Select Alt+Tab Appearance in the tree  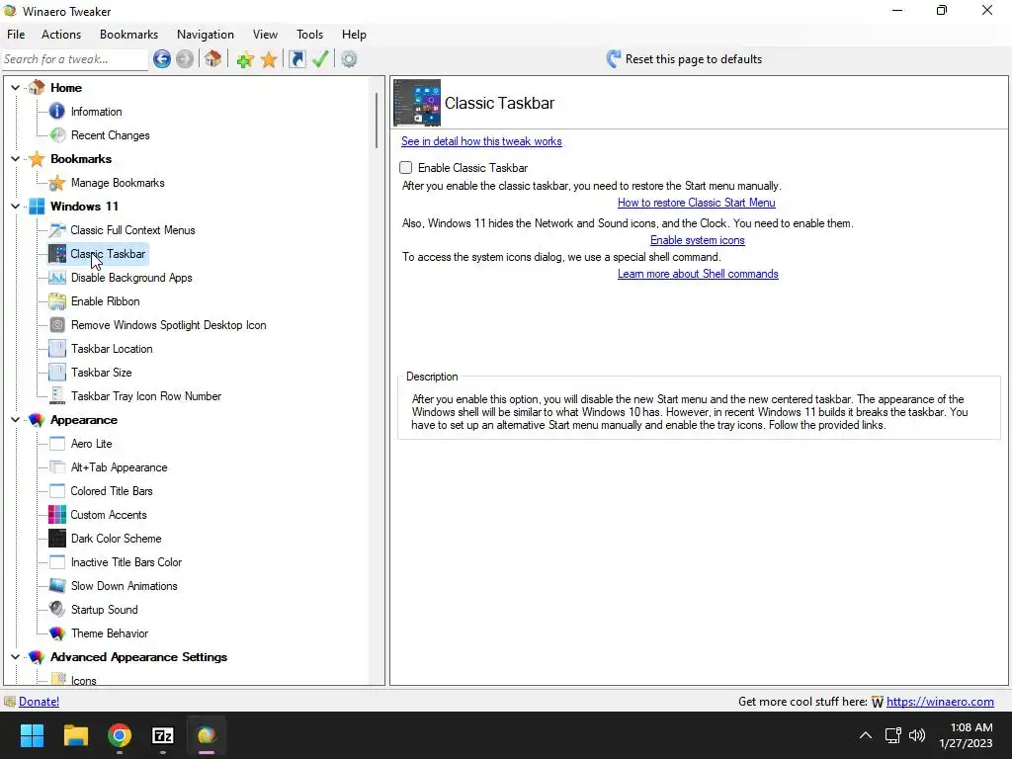click(119, 467)
